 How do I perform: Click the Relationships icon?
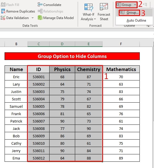(40, 11)
